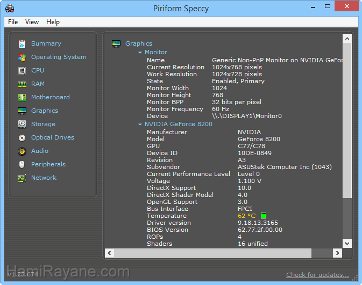
Task: Show the Audio section
Action: tap(40, 151)
